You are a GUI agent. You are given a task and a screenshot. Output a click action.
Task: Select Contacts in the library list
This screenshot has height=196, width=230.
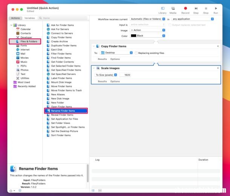(26, 33)
